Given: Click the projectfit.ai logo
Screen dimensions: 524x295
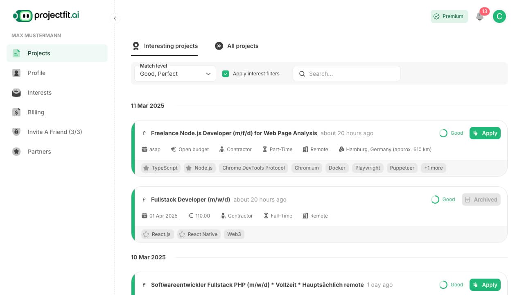Looking at the screenshot, I should click(x=45, y=15).
